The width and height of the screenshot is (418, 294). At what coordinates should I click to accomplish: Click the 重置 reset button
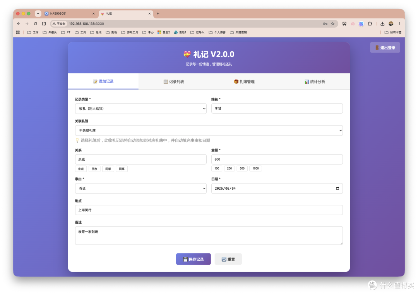[228, 259]
